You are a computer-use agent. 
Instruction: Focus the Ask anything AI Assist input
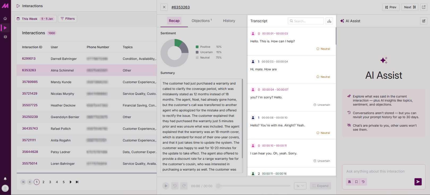pyautogui.click(x=384, y=171)
